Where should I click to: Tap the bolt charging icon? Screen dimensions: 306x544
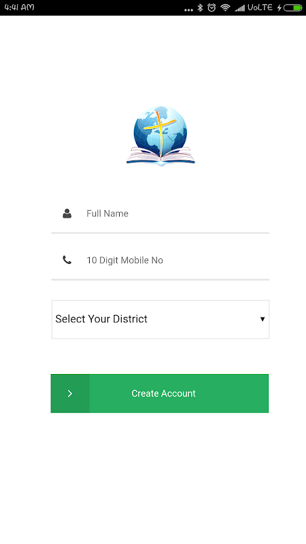pos(279,7)
